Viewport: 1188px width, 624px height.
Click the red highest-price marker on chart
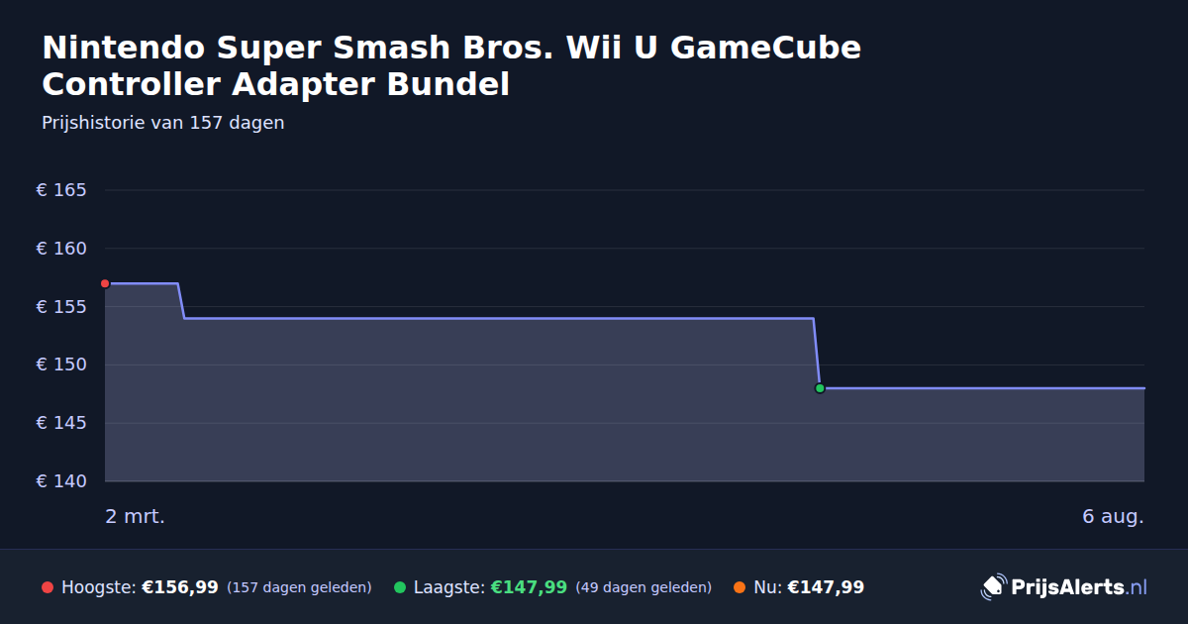point(105,283)
